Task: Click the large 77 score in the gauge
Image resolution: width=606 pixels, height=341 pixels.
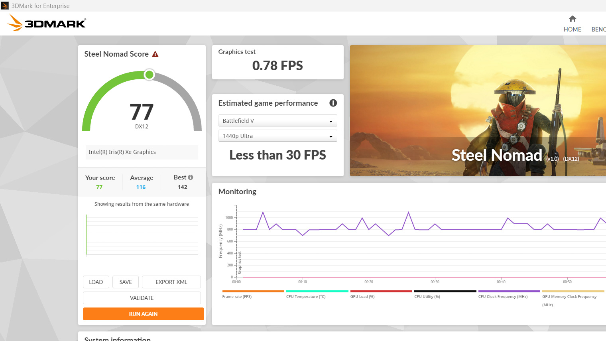Action: [x=142, y=112]
